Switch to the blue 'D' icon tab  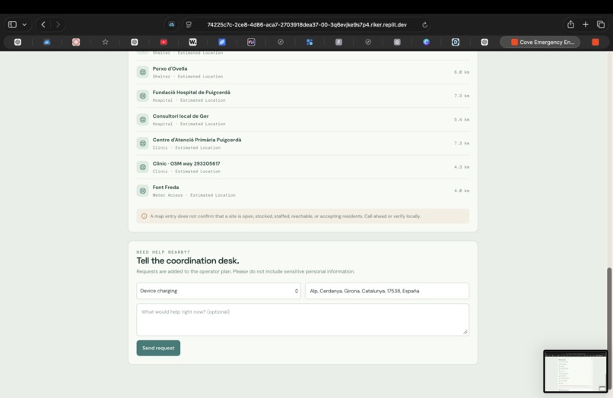pyautogui.click(x=456, y=43)
